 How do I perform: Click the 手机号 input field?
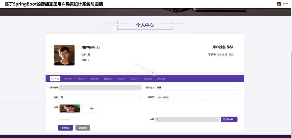point(196,98)
